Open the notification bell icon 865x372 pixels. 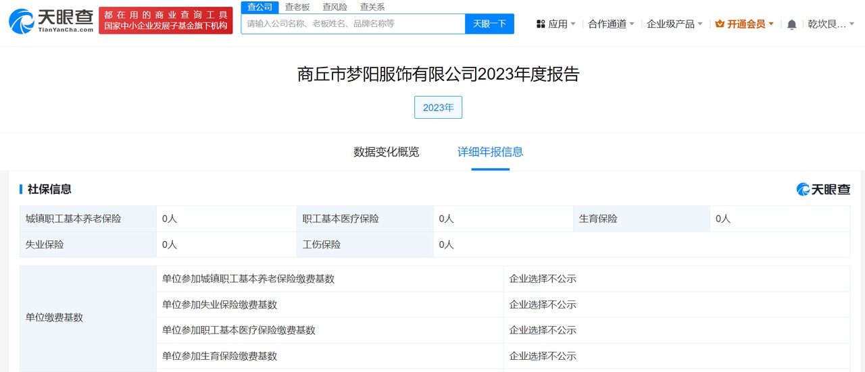click(792, 24)
